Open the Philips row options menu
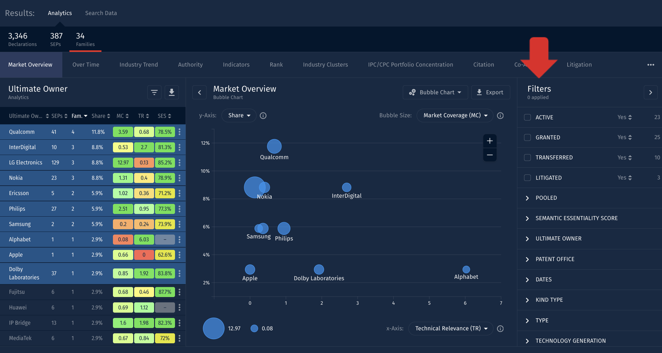This screenshot has width=662, height=353. coord(180,209)
